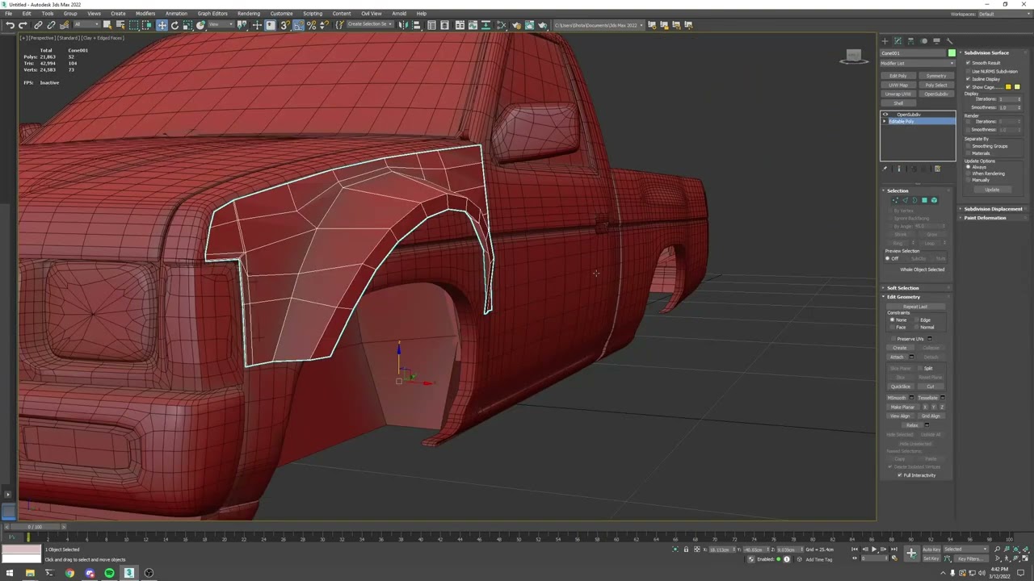The image size is (1034, 581).
Task: Open the Hierarchy command panel tab
Action: pos(910,41)
